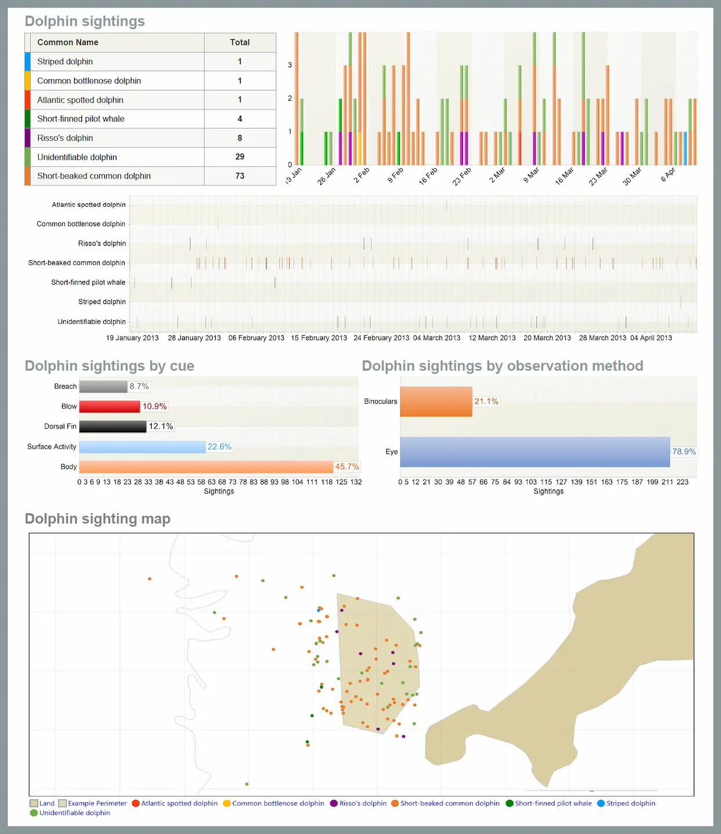The width and height of the screenshot is (721, 834).
Task: Click the blue Striped dolphin legend dot
Action: (601, 803)
